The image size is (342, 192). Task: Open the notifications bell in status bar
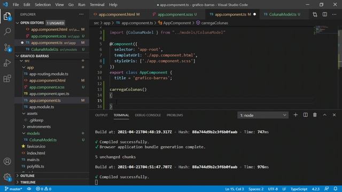[336, 189]
